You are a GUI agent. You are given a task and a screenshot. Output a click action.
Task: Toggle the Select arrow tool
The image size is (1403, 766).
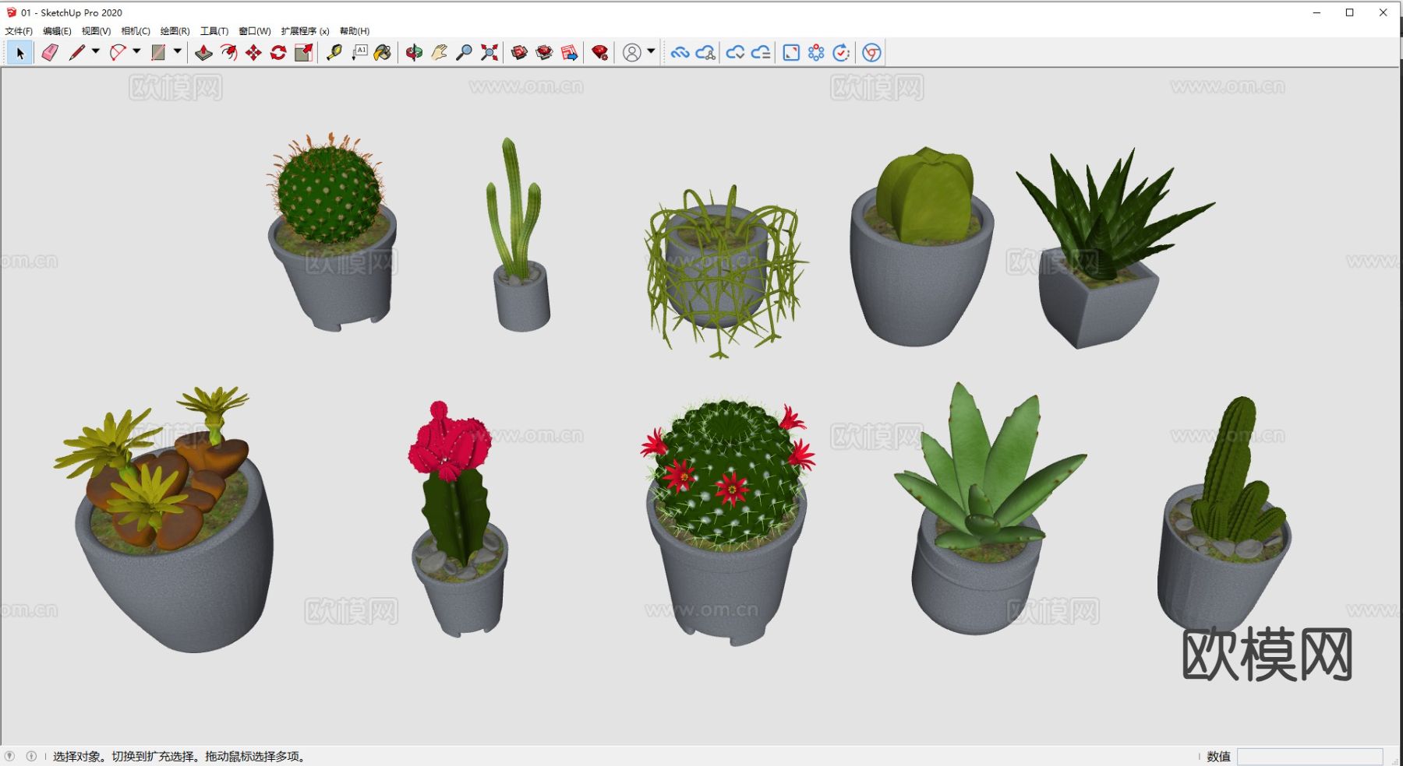pyautogui.click(x=19, y=52)
